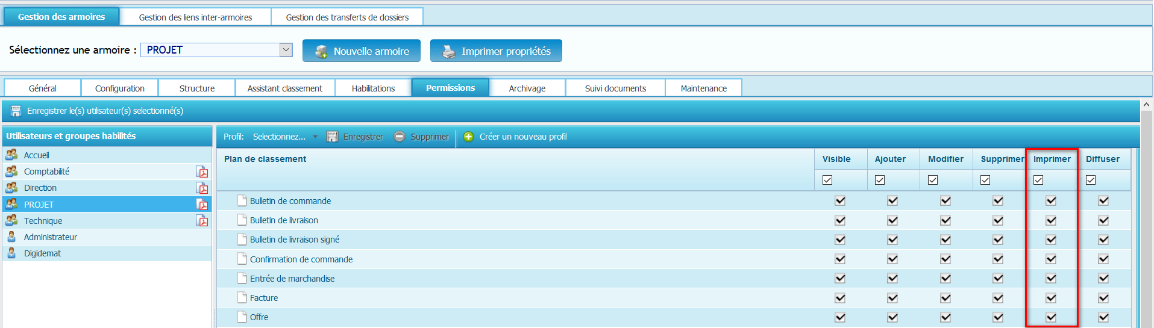1154x328 pixels.
Task: Click the document icon beside Facture
Action: 242,297
